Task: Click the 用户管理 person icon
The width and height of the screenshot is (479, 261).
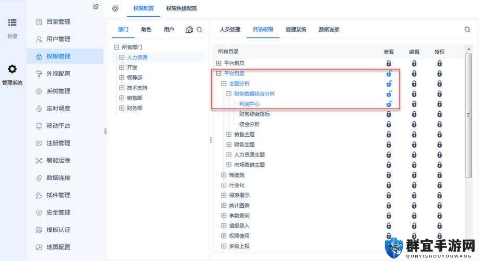Action: pos(39,39)
